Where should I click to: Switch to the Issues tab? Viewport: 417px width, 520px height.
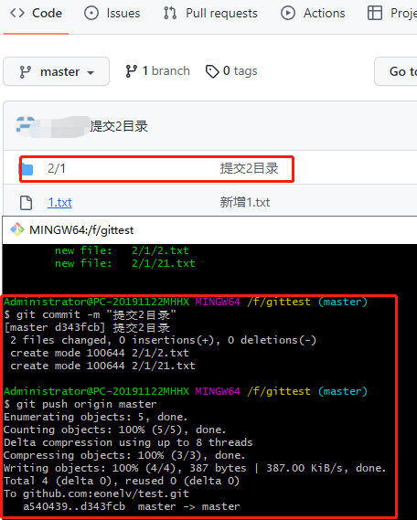(112, 14)
